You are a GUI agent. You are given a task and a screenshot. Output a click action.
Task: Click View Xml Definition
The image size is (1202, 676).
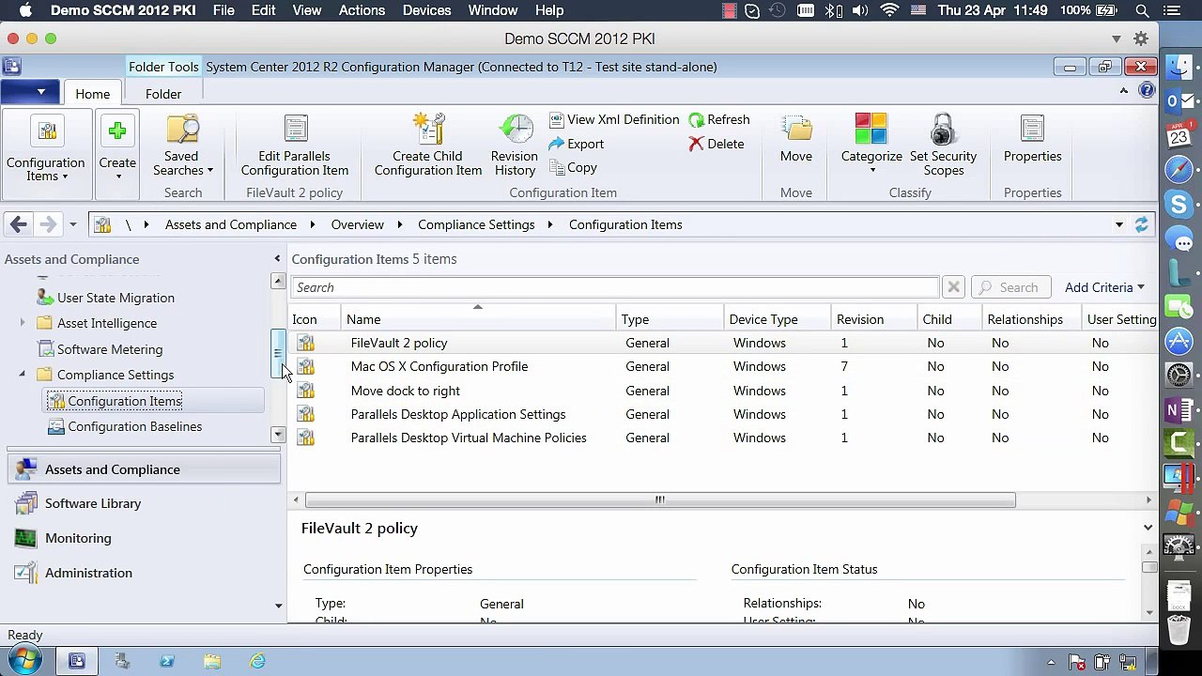[x=614, y=120]
